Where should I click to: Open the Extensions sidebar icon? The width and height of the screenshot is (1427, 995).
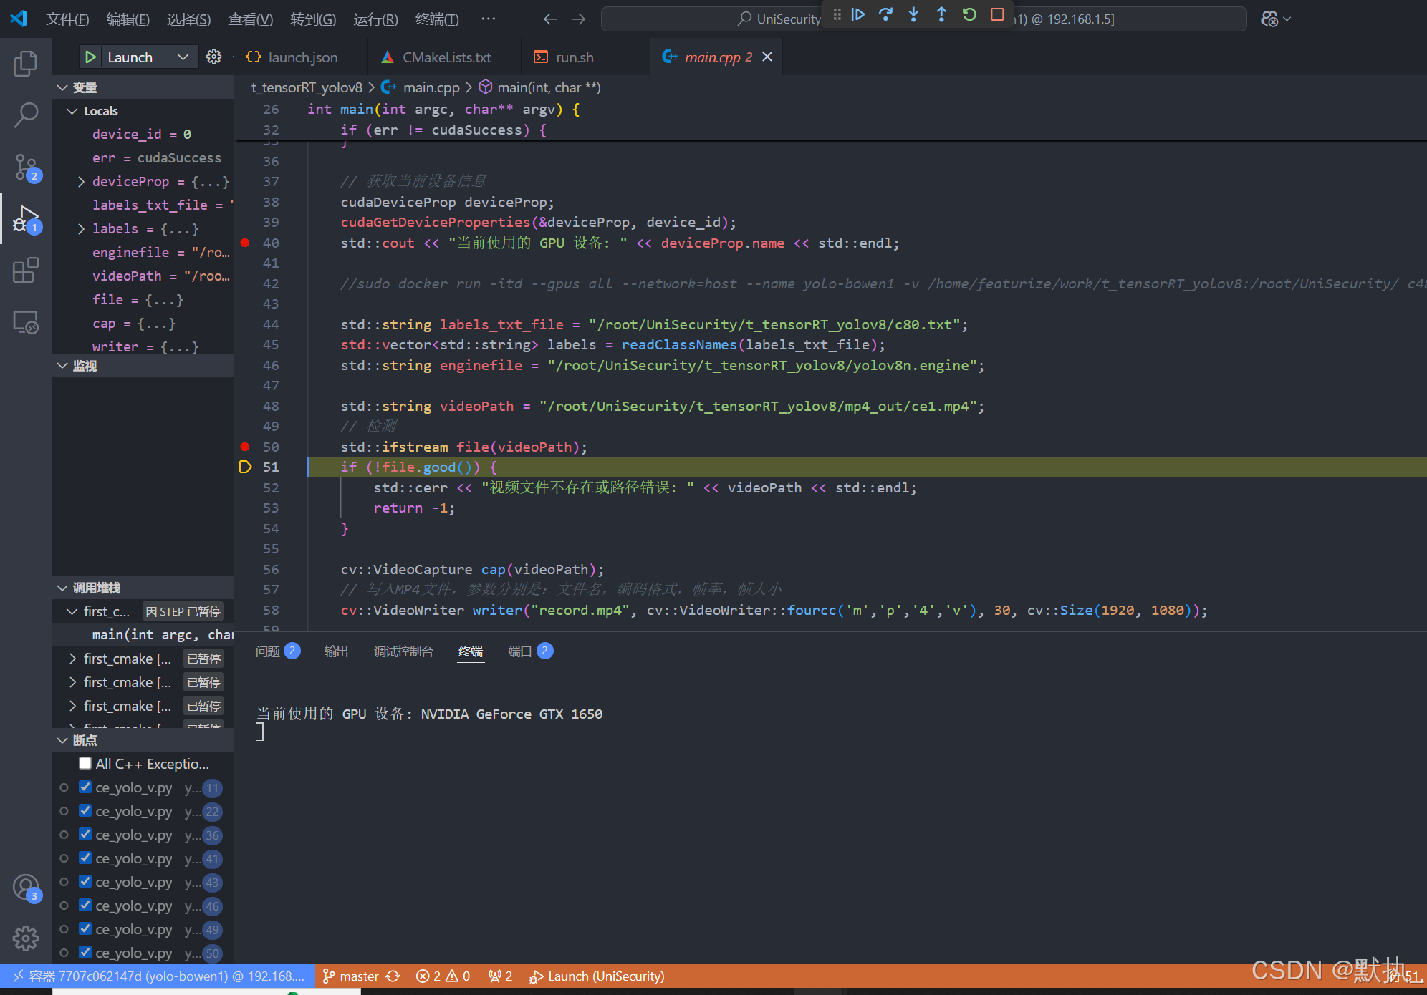(x=26, y=270)
